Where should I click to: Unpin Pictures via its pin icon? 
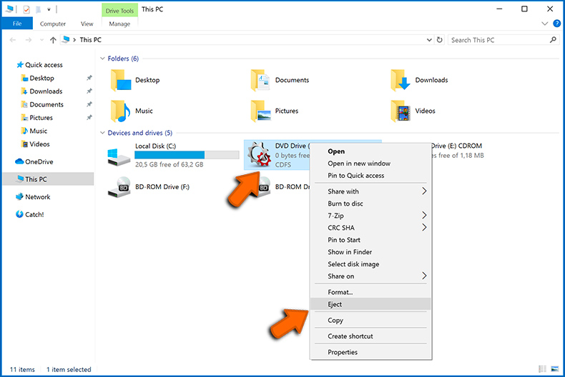89,118
